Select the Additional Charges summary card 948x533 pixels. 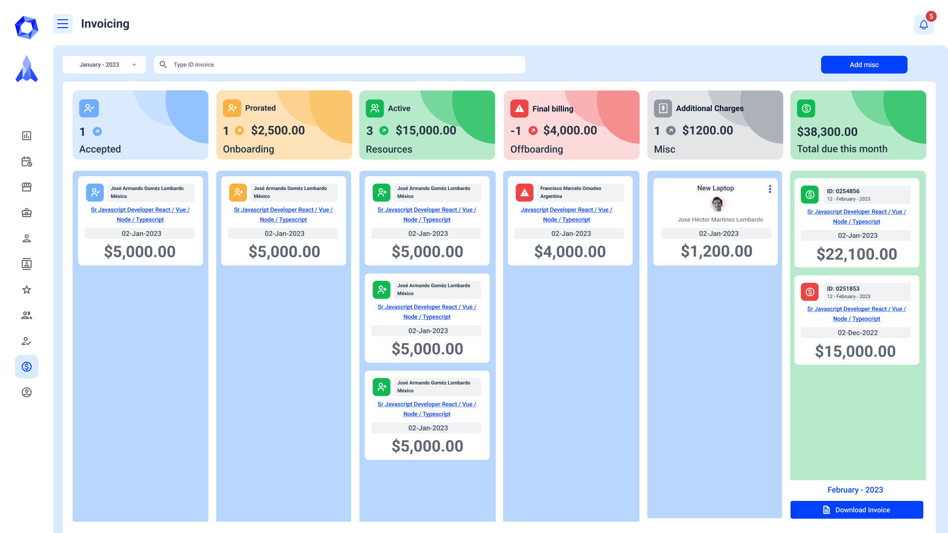click(714, 125)
